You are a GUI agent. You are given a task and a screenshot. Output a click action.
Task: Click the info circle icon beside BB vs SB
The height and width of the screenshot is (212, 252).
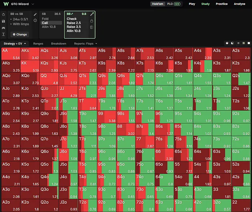tap(35, 21)
